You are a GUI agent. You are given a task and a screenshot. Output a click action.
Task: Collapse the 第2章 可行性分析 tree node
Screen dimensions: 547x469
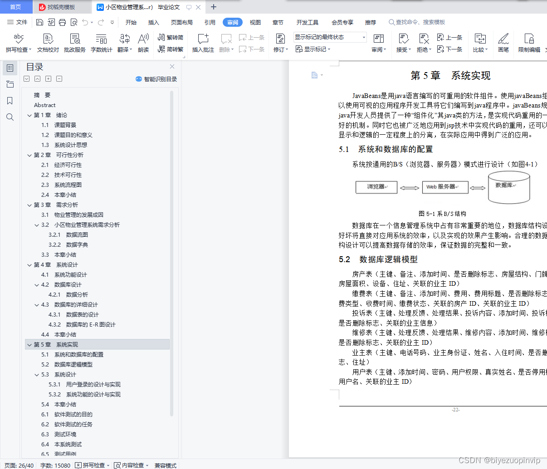tap(29, 155)
